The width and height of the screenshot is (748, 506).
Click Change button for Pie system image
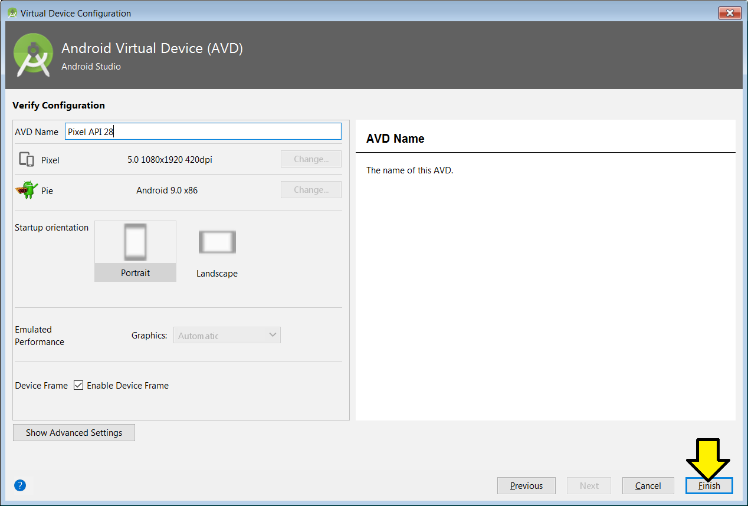click(x=311, y=190)
